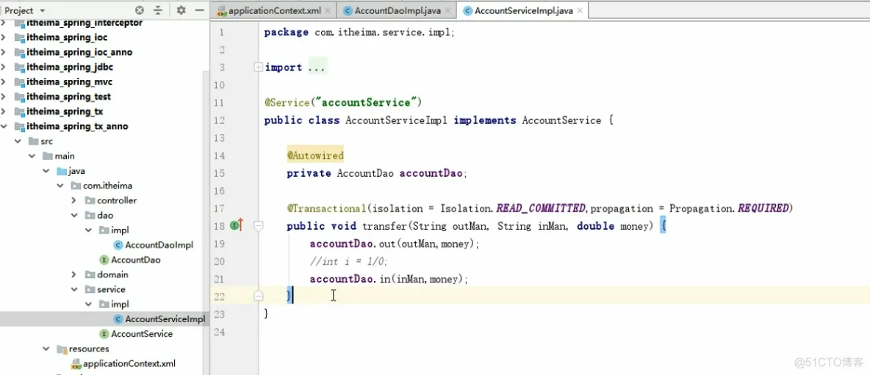Select itheima_spring_jdbc module folder icon
The height and width of the screenshot is (375, 870).
pos(19,67)
